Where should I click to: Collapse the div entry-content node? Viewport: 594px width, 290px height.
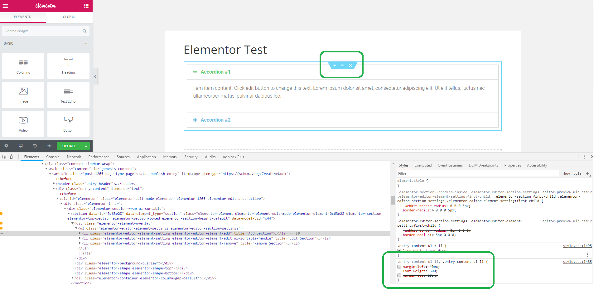(54, 189)
